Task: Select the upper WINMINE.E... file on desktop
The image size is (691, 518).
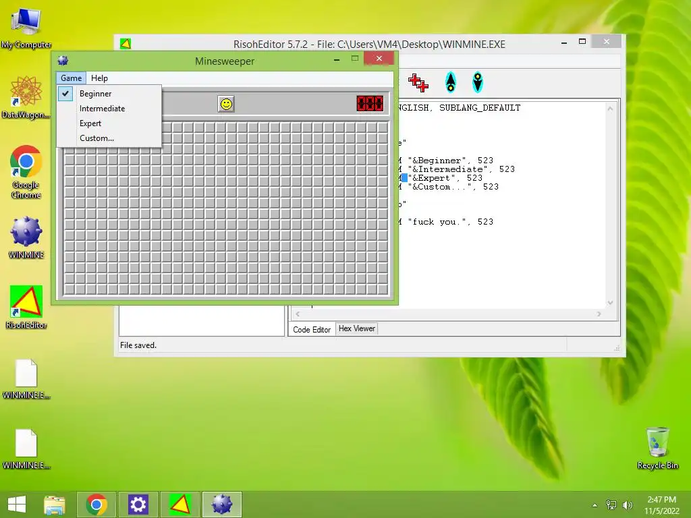Action: tap(26, 379)
